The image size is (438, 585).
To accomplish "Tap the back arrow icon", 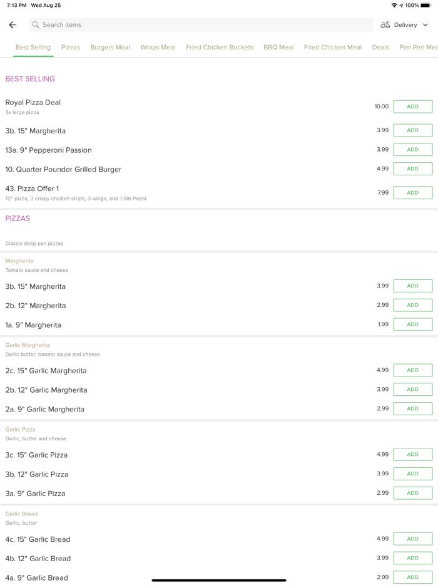I will [13, 25].
